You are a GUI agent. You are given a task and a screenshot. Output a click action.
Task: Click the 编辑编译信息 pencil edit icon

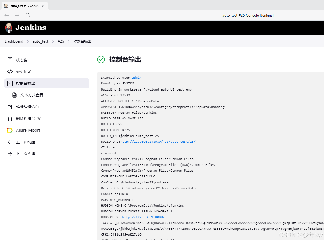[10, 107]
